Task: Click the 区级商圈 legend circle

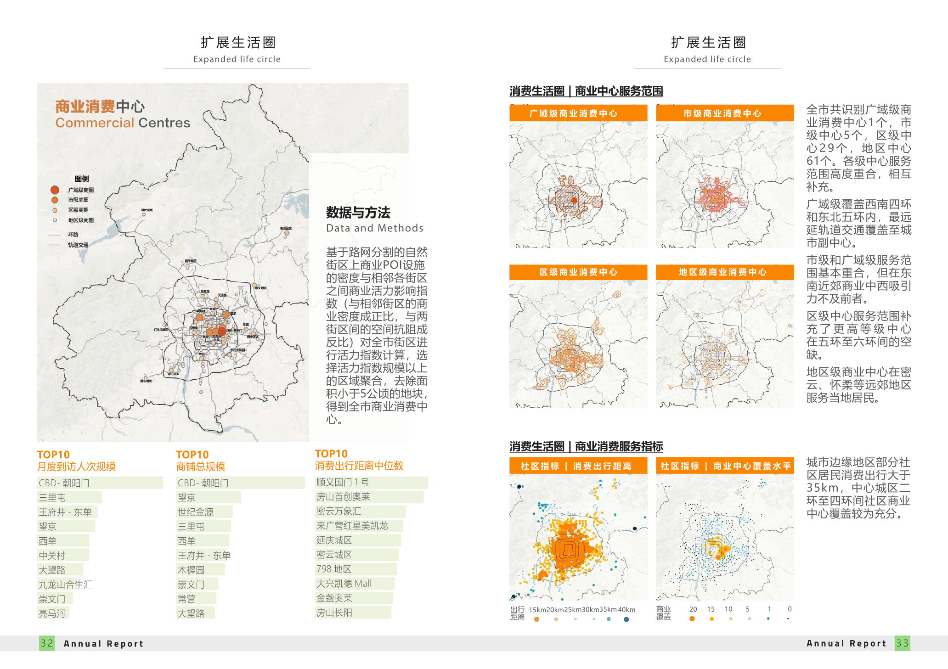Action: (x=55, y=210)
